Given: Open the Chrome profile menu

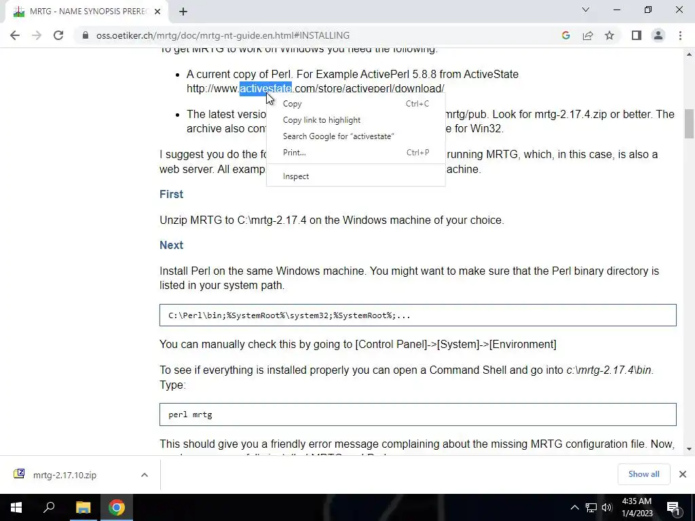Looking at the screenshot, I should (658, 35).
